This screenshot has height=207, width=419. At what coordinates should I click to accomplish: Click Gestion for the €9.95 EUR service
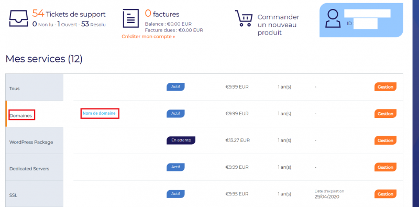[x=385, y=194]
